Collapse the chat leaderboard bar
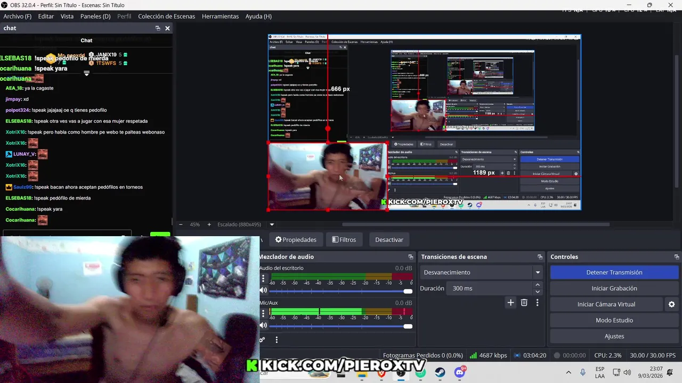This screenshot has height=383, width=682. [86, 73]
